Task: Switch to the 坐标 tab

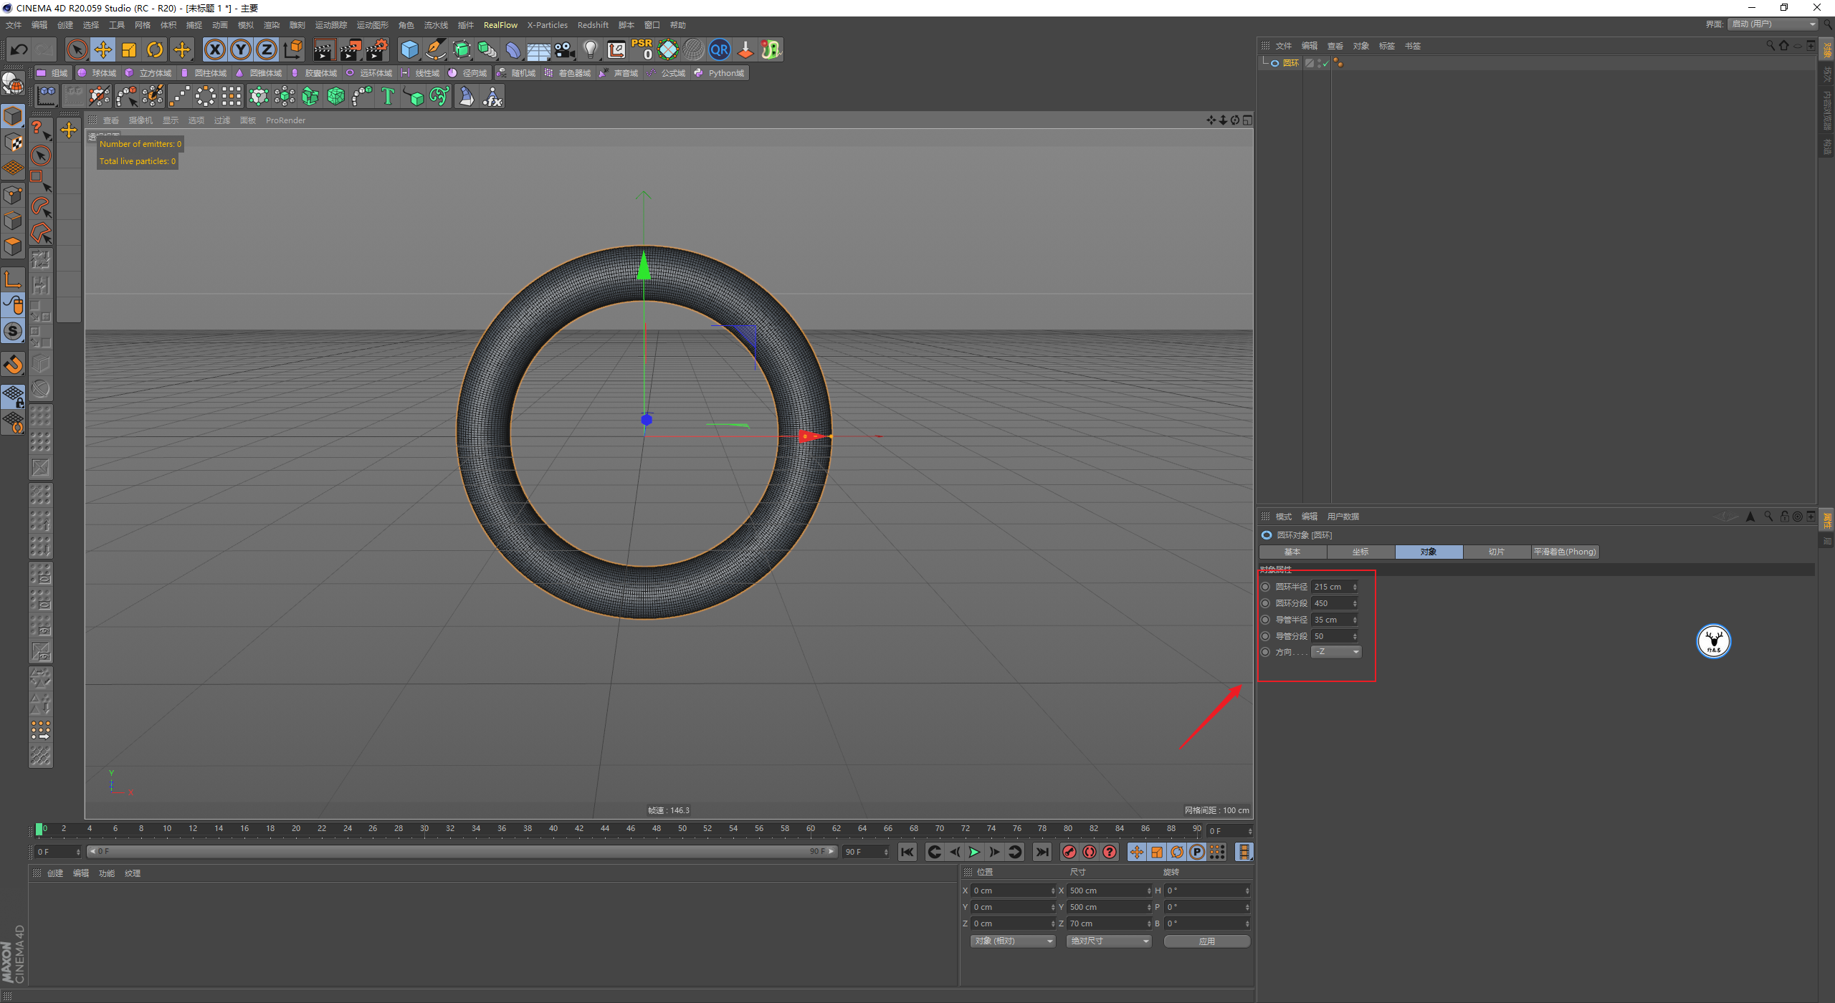Action: pyautogui.click(x=1360, y=552)
